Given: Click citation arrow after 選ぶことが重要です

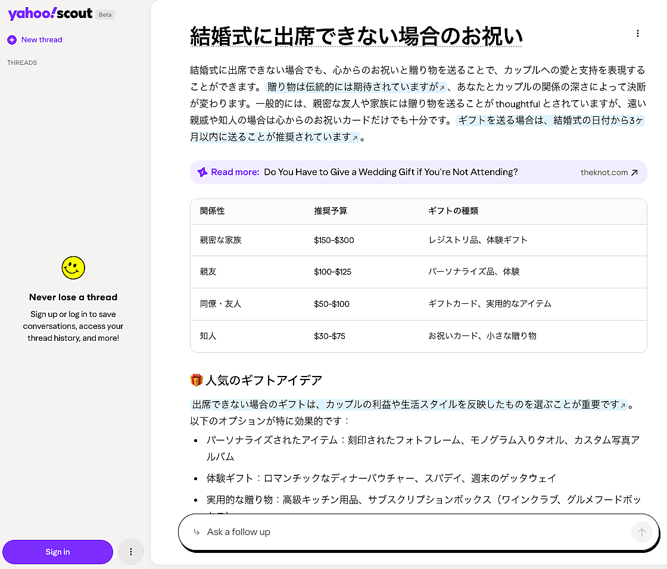Looking at the screenshot, I should 624,405.
